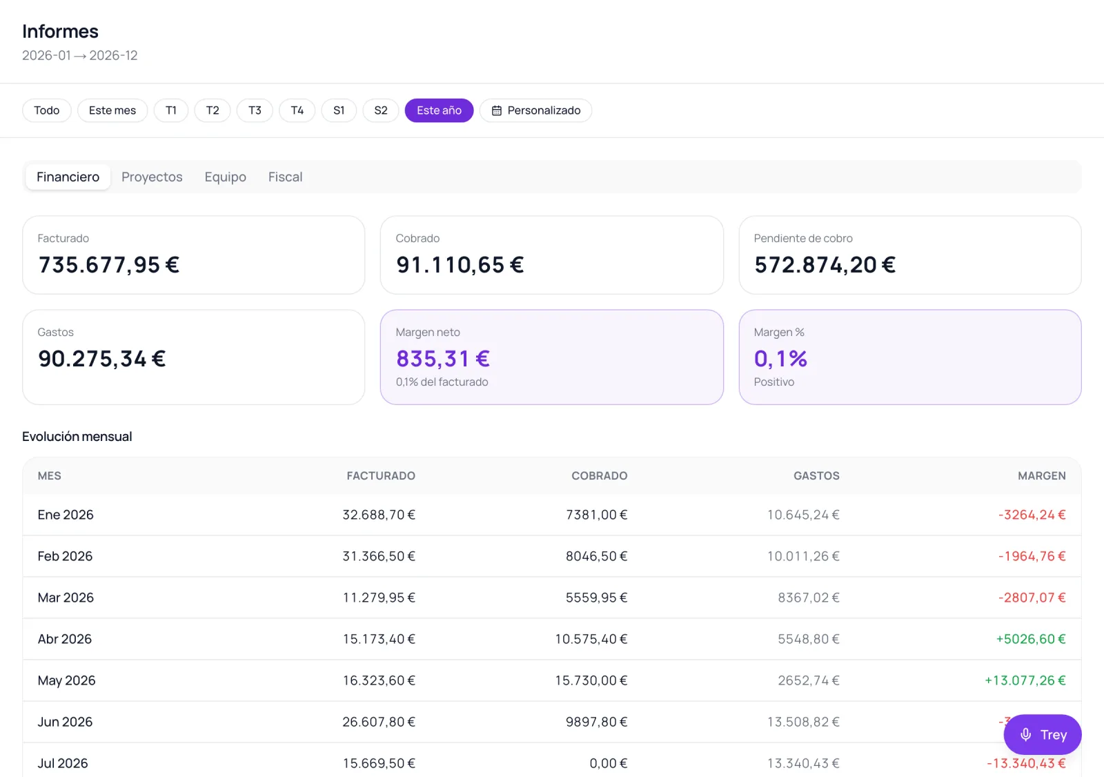Viewport: 1104px width, 777px height.
Task: Select the T1 quarter filter
Action: [171, 110]
